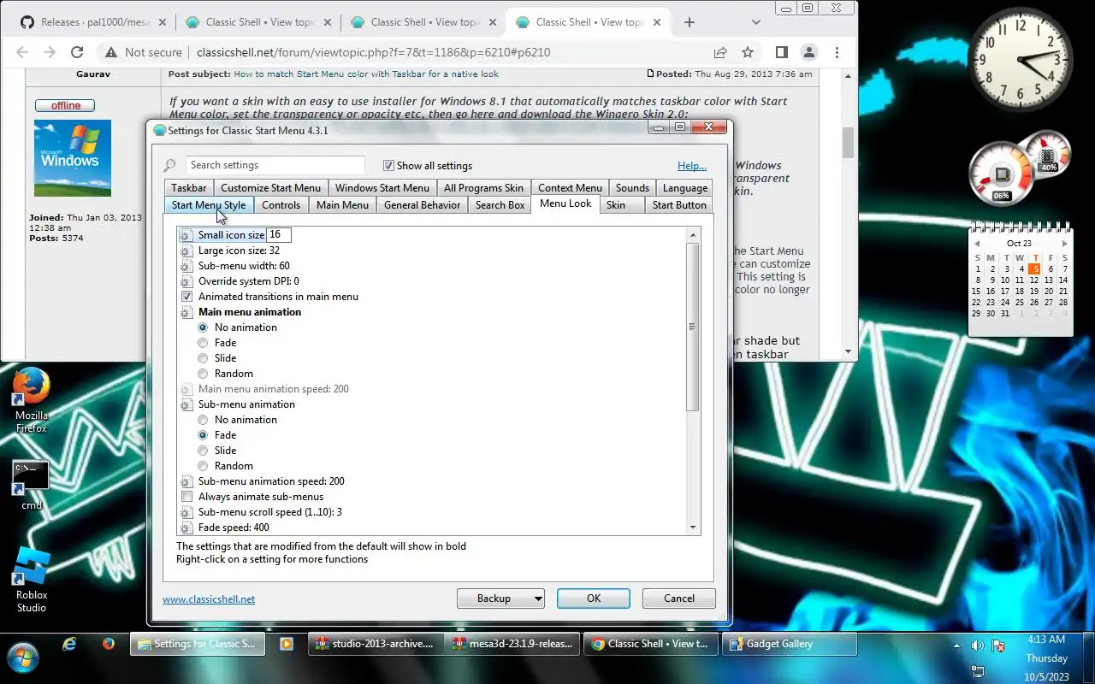This screenshot has height=684, width=1095.
Task: Open the Help link
Action: (x=692, y=166)
